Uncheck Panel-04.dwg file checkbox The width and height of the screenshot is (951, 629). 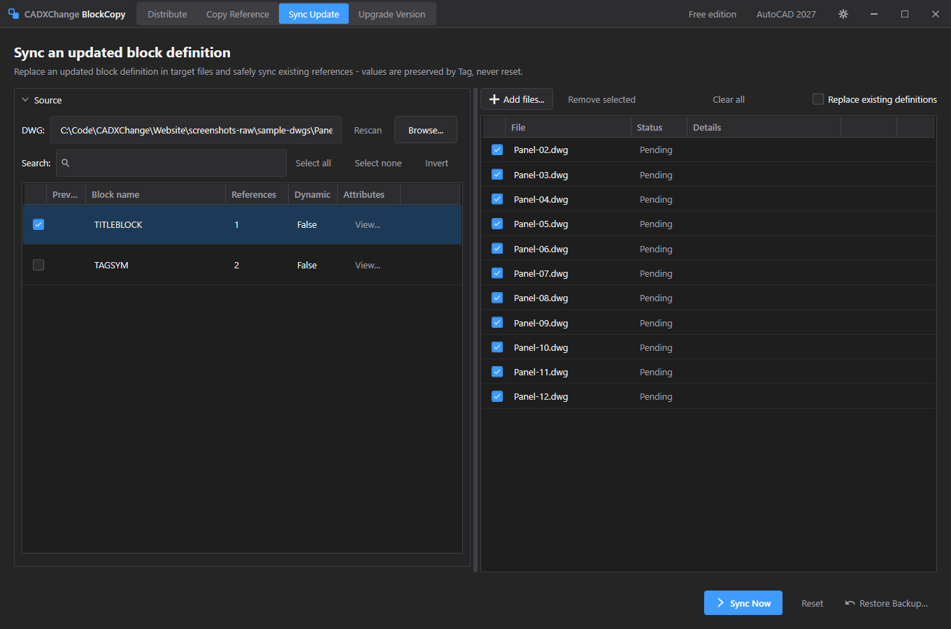point(497,199)
